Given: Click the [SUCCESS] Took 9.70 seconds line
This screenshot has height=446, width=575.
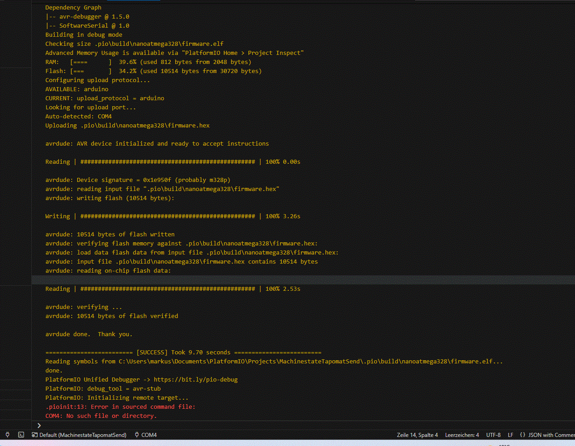Looking at the screenshot, I should [183, 352].
